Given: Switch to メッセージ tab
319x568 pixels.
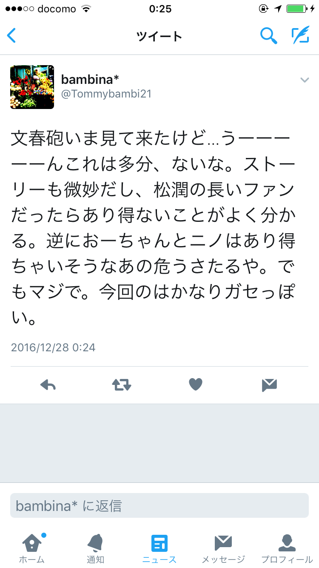Looking at the screenshot, I should [223, 548].
